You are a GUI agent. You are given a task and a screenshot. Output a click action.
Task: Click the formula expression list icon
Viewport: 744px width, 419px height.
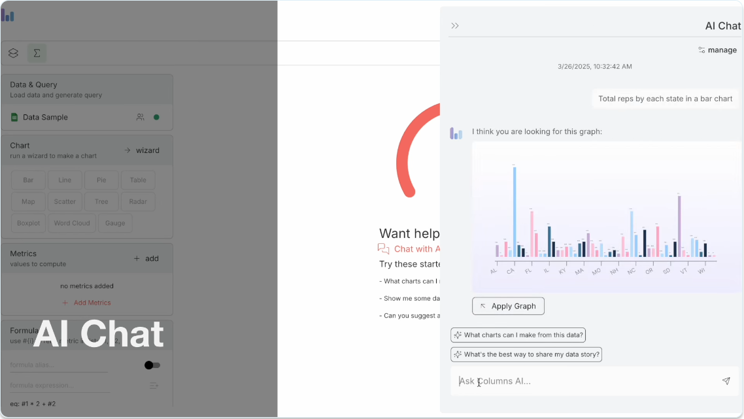(x=154, y=385)
